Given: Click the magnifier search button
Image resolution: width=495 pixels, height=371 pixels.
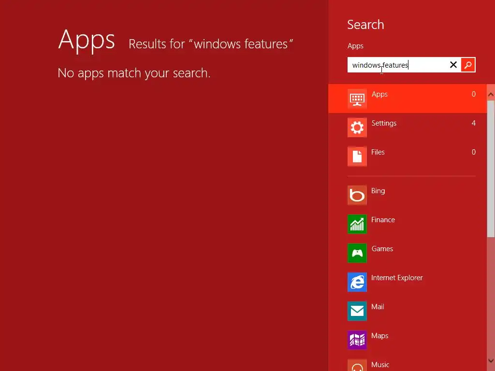Looking at the screenshot, I should 468,65.
